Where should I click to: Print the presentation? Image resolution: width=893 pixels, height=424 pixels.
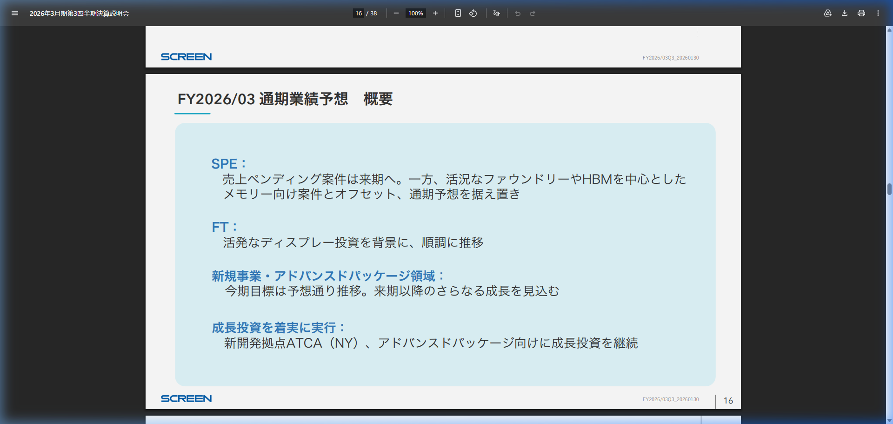(x=861, y=13)
